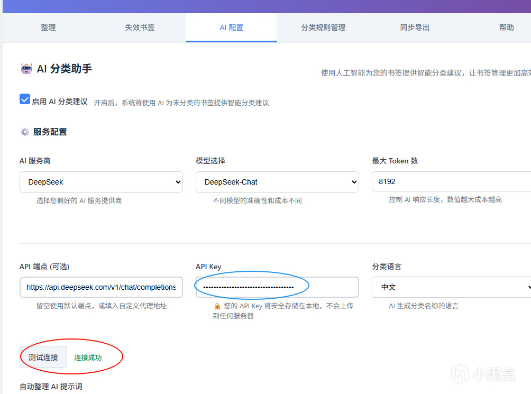Switch to the 失效书签 tab
This screenshot has width=531, height=394.
(x=140, y=28)
